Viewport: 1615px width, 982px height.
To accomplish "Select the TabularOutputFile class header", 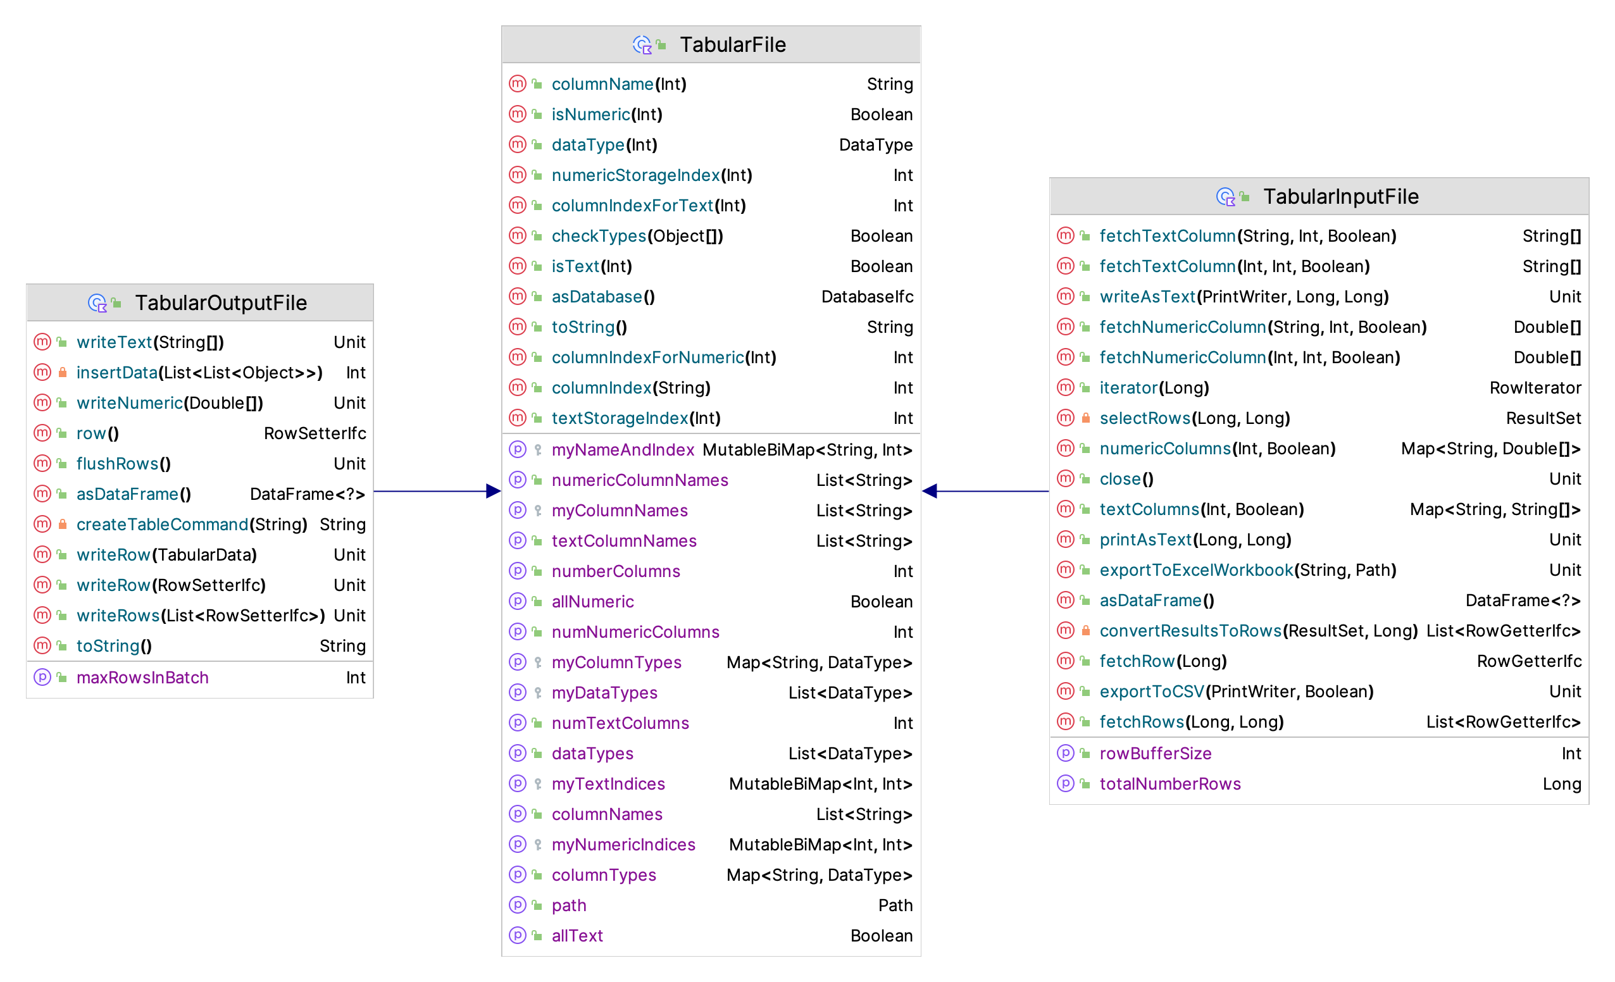I will 200,303.
